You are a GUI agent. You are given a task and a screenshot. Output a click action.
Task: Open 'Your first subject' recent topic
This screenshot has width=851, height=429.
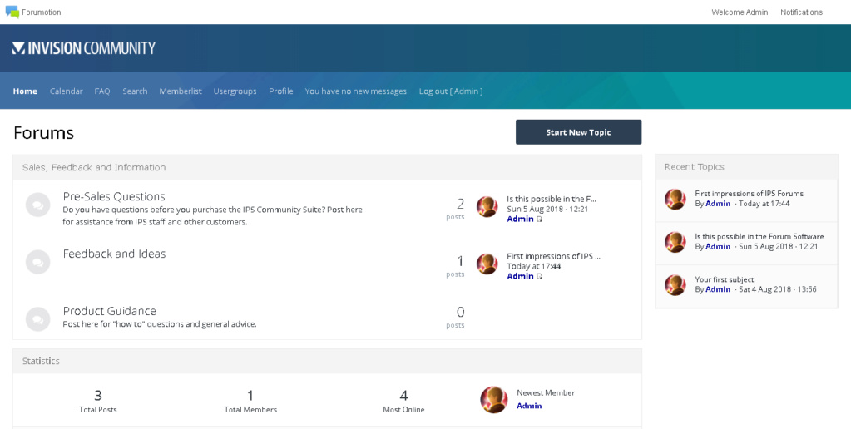tap(724, 279)
